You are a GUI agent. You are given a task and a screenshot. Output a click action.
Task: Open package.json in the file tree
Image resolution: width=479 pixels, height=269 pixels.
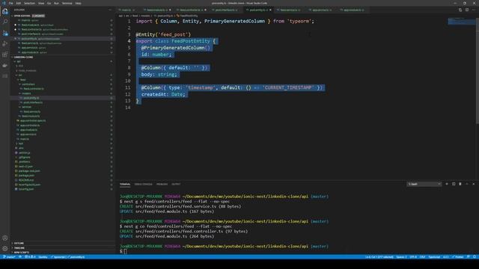click(26, 176)
